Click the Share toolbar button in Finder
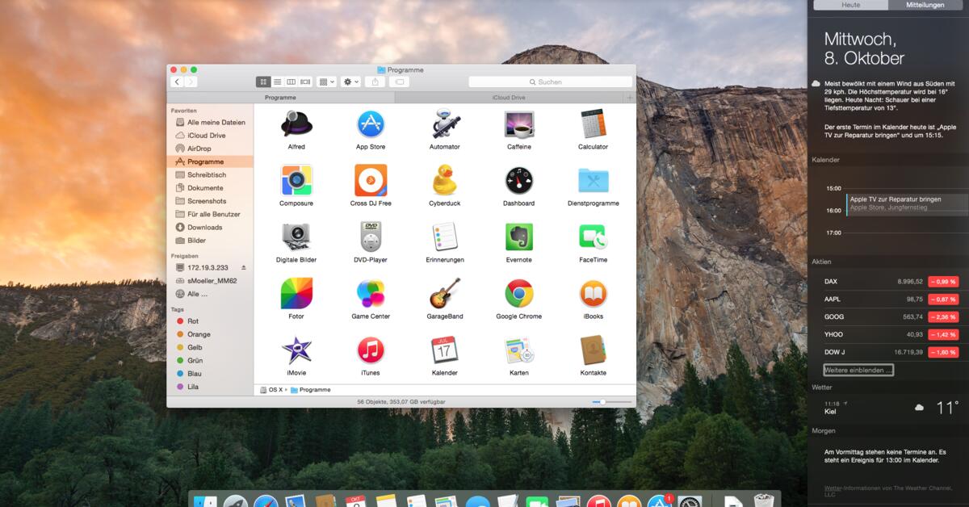969x507 pixels. 375,82
